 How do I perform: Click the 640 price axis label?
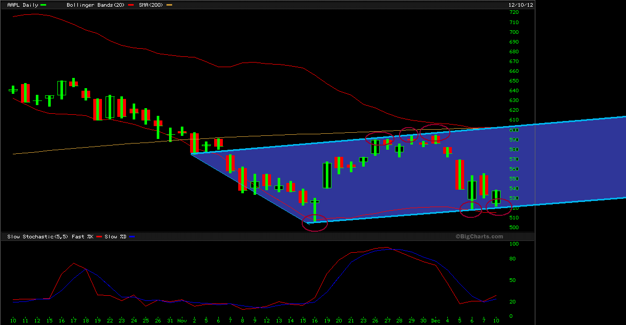(514, 91)
